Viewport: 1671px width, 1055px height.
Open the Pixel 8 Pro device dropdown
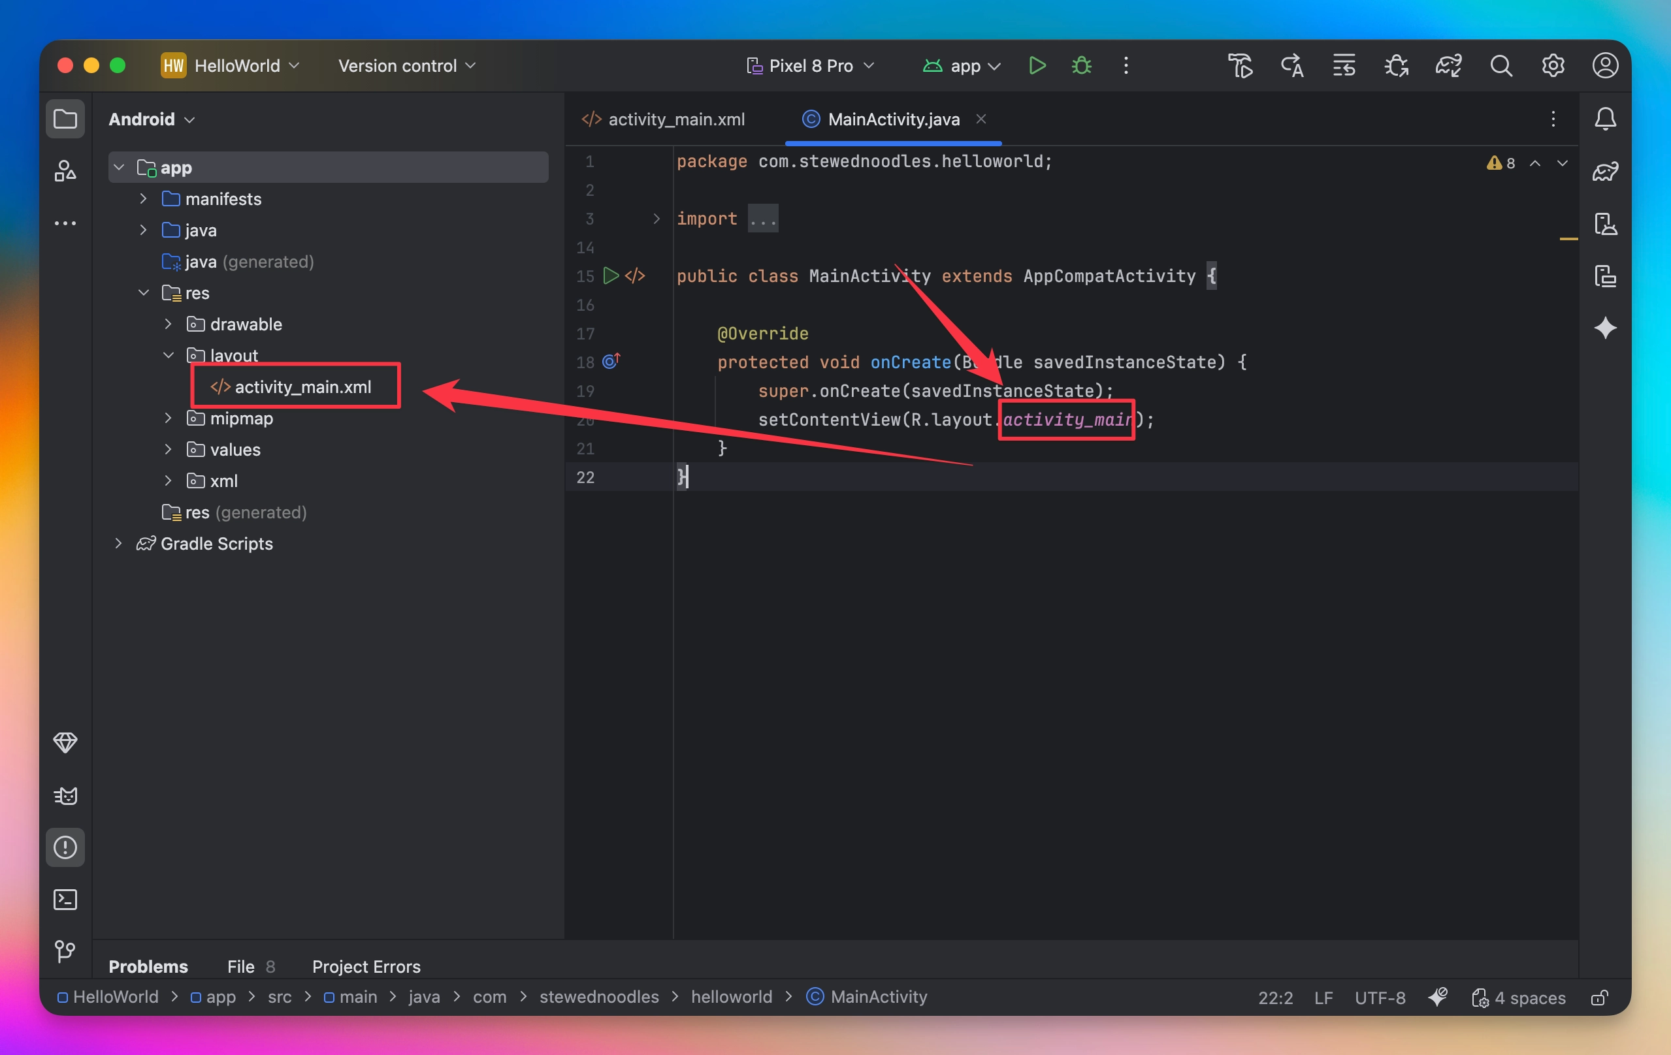(811, 66)
